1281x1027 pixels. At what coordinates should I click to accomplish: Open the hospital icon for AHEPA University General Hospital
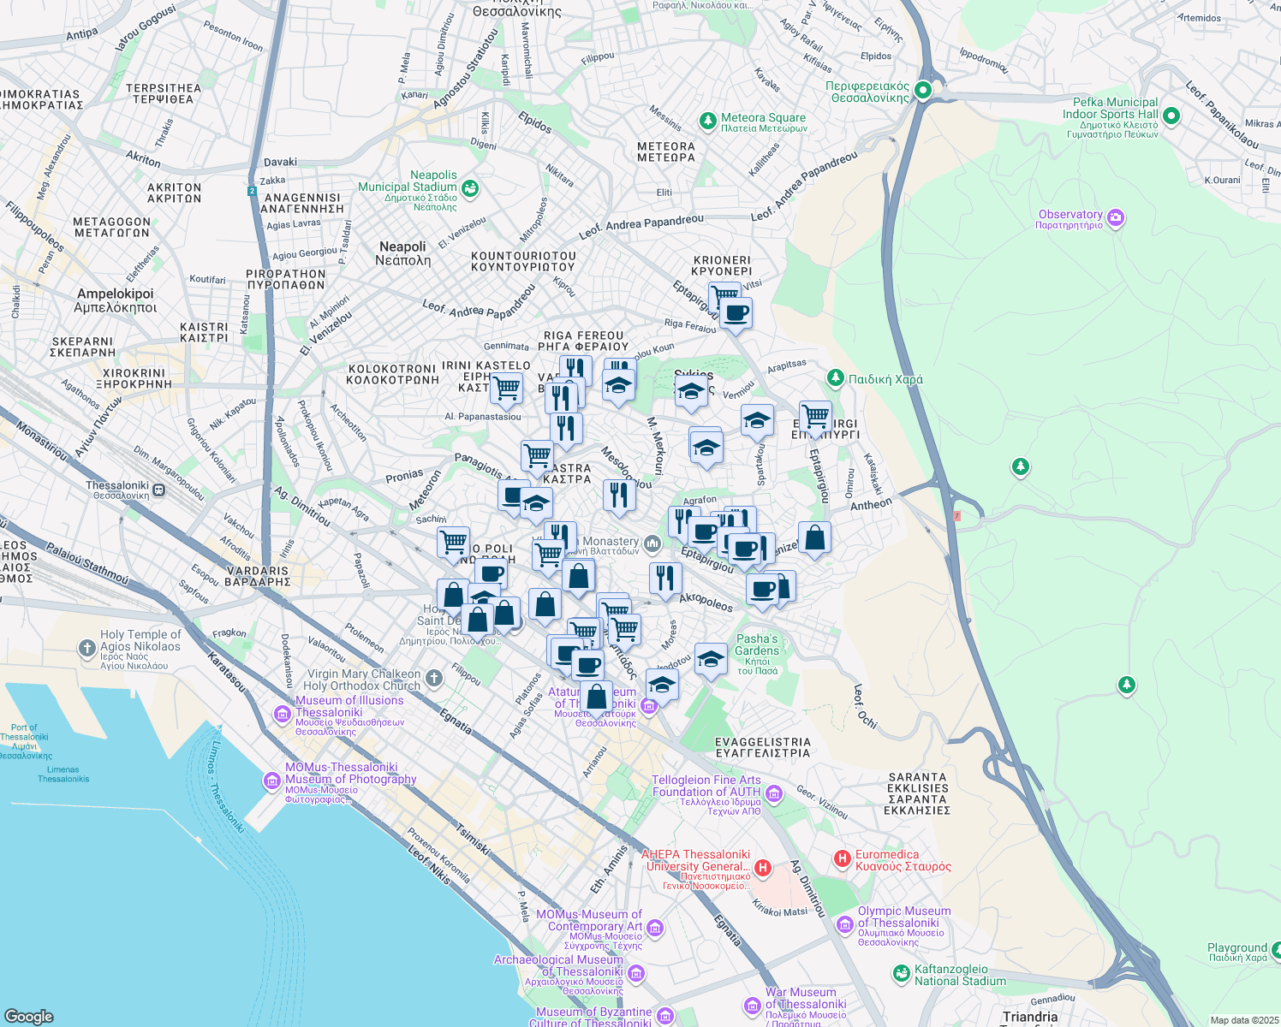[763, 867]
